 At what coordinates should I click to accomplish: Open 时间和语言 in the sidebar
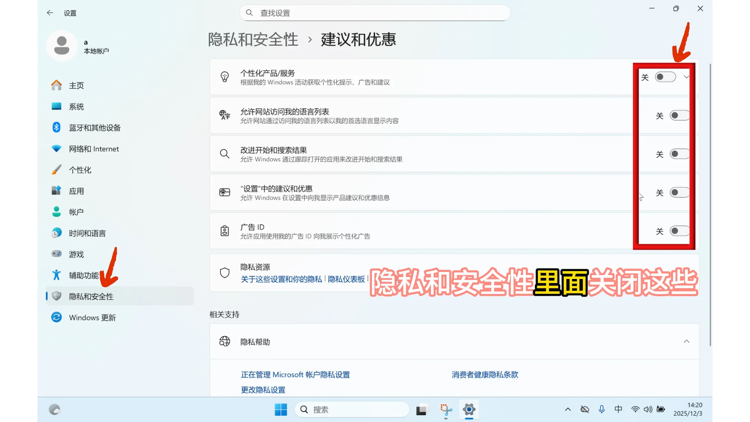(x=87, y=233)
